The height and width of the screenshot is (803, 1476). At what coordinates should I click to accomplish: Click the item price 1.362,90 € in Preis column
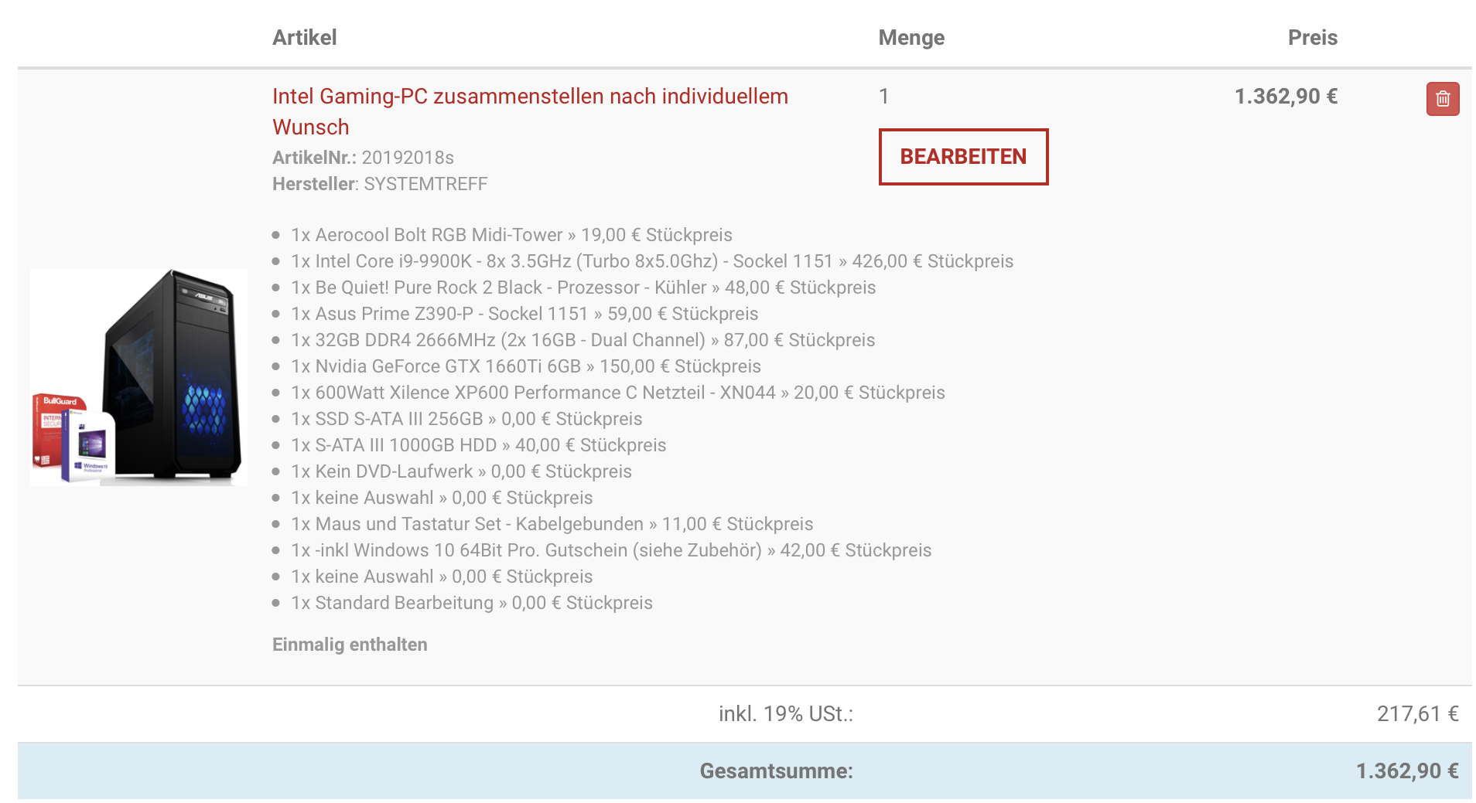coord(1286,97)
